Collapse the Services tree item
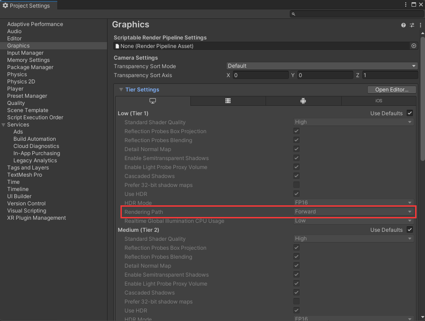425x321 pixels. pos(4,125)
